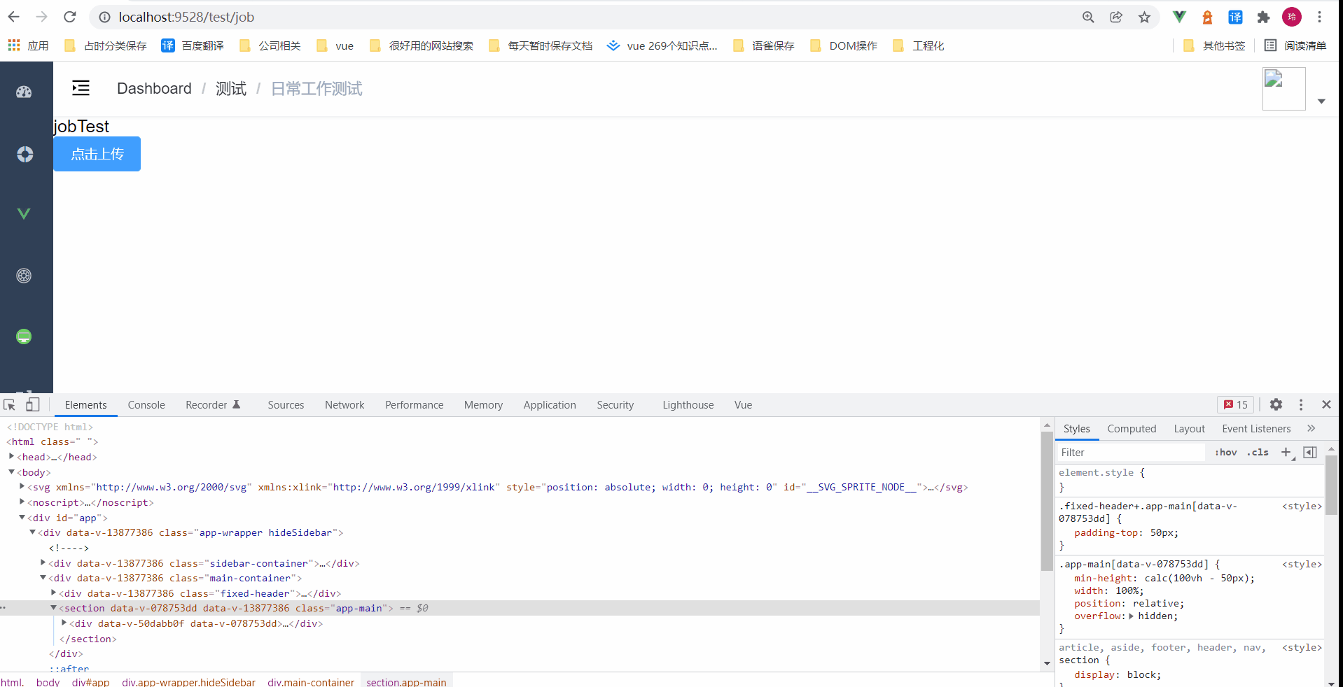Open the DevTools settings gear
The height and width of the screenshot is (687, 1343).
(1276, 404)
